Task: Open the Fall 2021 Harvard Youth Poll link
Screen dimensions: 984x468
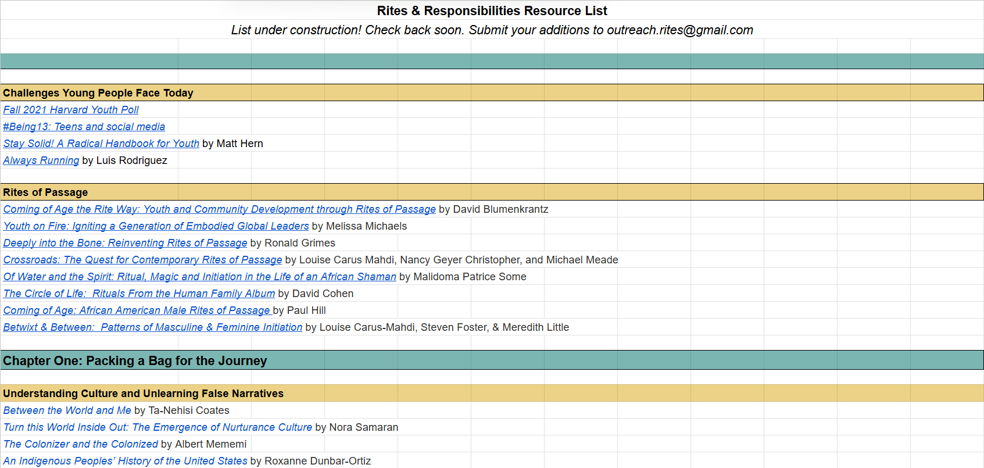Action: [x=71, y=110]
